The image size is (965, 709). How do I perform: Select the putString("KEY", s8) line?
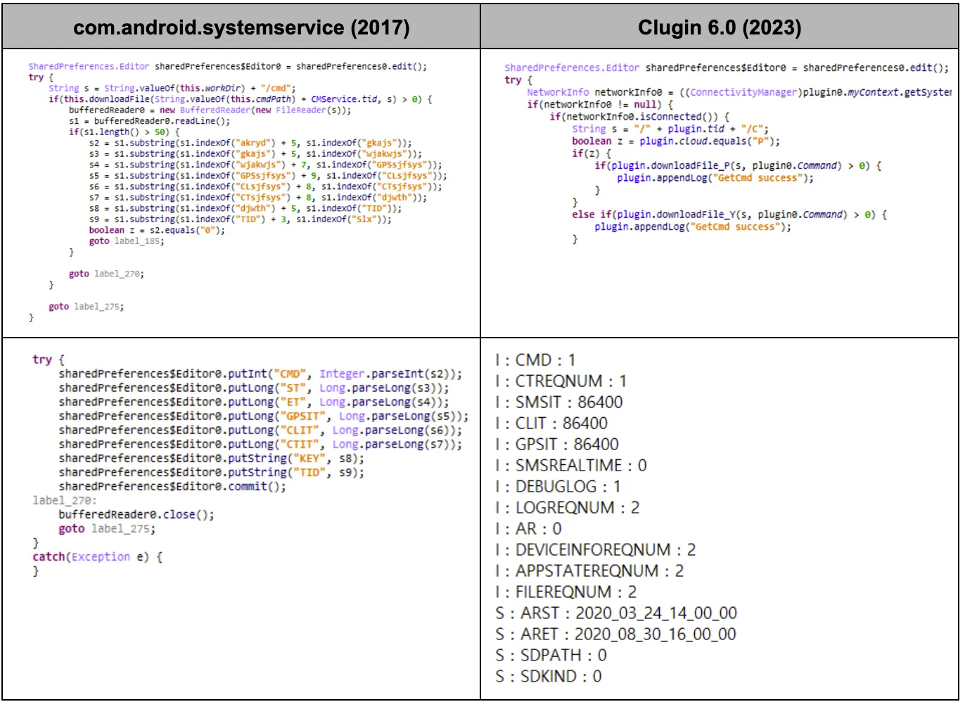[211, 459]
